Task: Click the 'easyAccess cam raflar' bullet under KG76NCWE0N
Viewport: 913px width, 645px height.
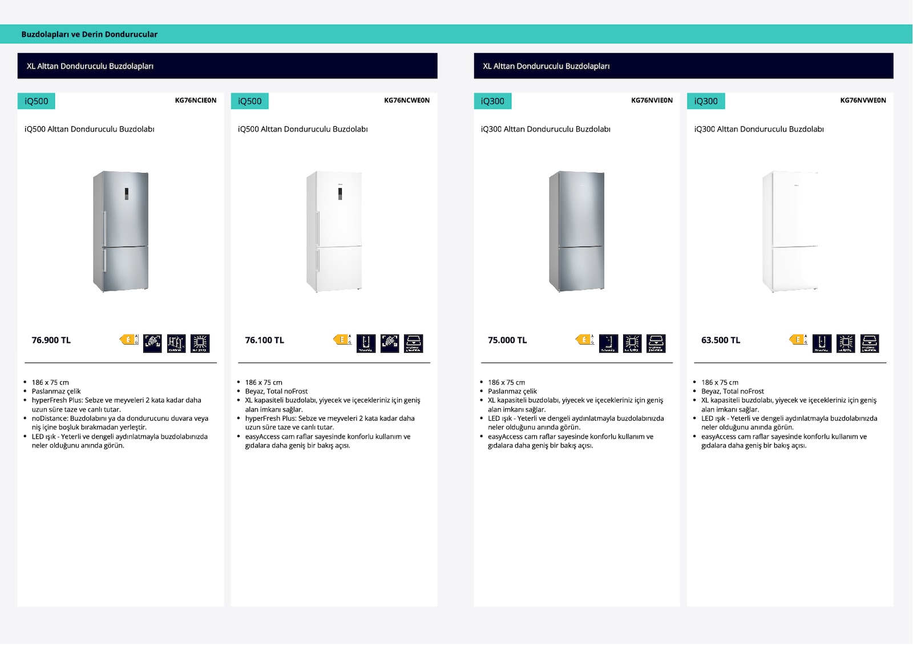Action: [328, 441]
